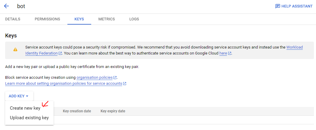Open the Metrics tab

point(107,19)
